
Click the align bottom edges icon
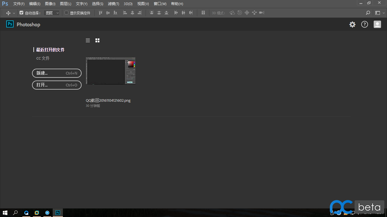coord(115,13)
